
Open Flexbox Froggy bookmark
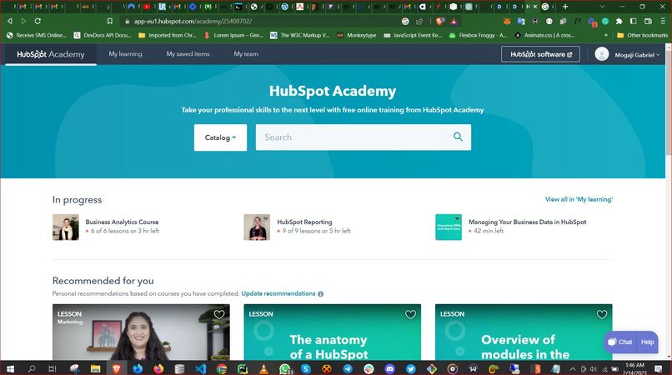tap(478, 35)
